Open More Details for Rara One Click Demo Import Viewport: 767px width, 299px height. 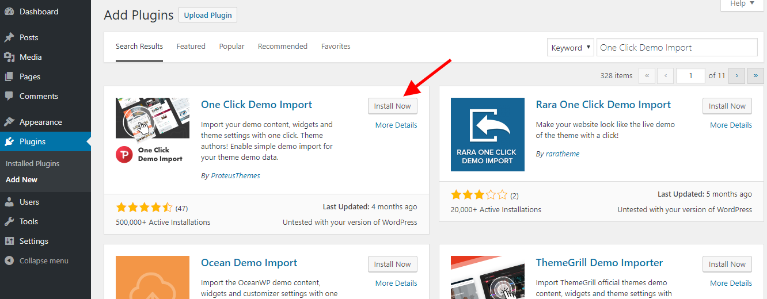coord(731,125)
